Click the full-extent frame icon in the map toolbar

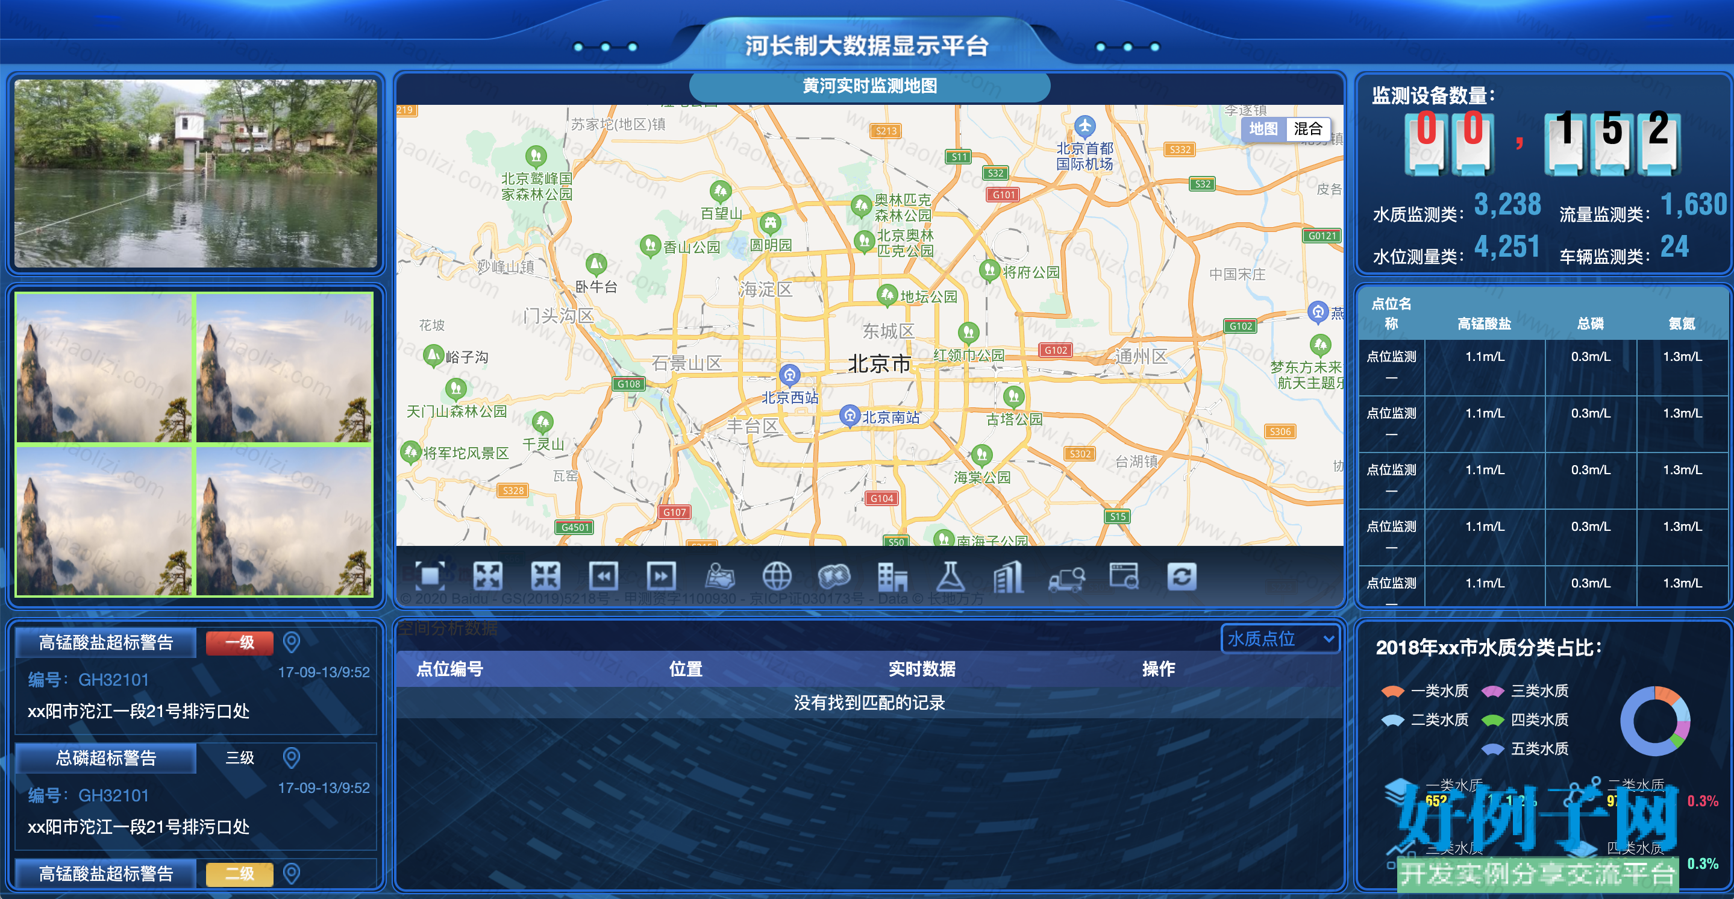click(x=430, y=577)
